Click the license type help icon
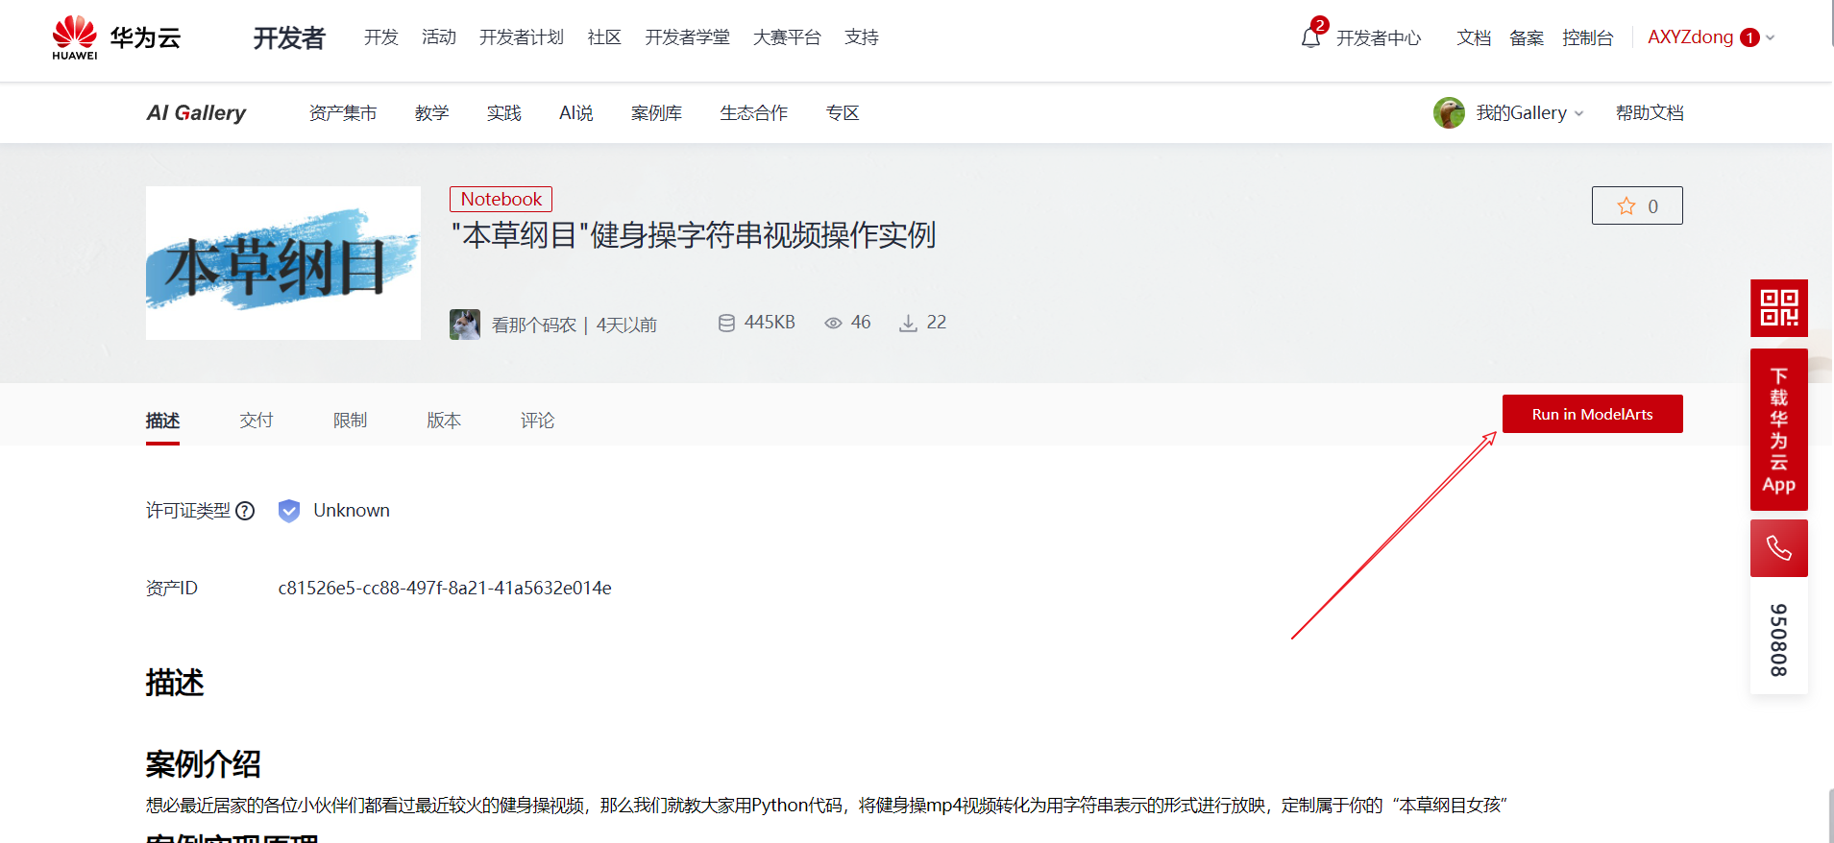Image resolution: width=1834 pixels, height=843 pixels. coord(245,511)
